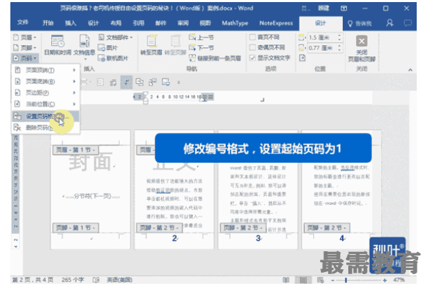
Task: Switch to read mode view icon
Action: [x=285, y=280]
